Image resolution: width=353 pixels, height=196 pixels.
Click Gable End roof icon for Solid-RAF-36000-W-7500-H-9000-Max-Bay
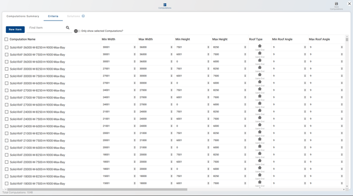tap(260, 53)
